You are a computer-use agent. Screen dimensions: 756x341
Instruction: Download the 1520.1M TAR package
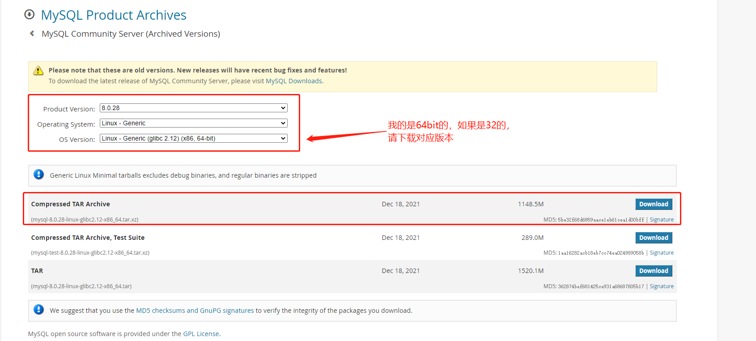coord(654,271)
